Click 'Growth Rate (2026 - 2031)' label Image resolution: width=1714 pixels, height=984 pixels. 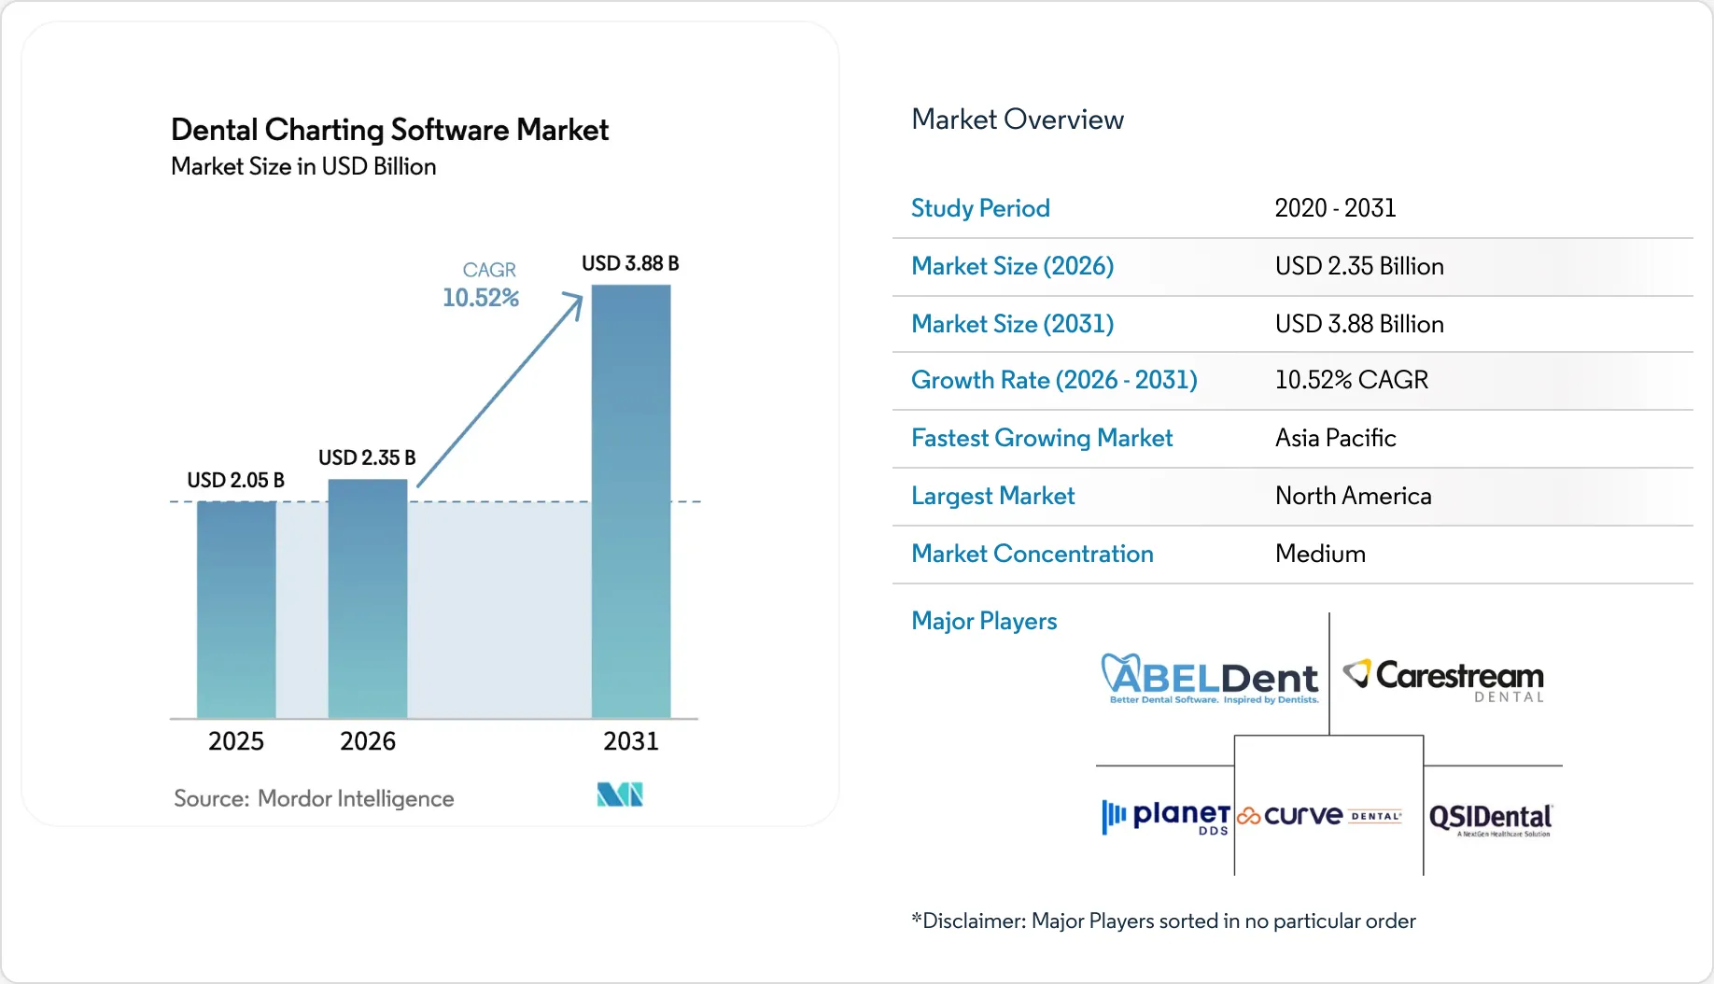[x=1054, y=380]
